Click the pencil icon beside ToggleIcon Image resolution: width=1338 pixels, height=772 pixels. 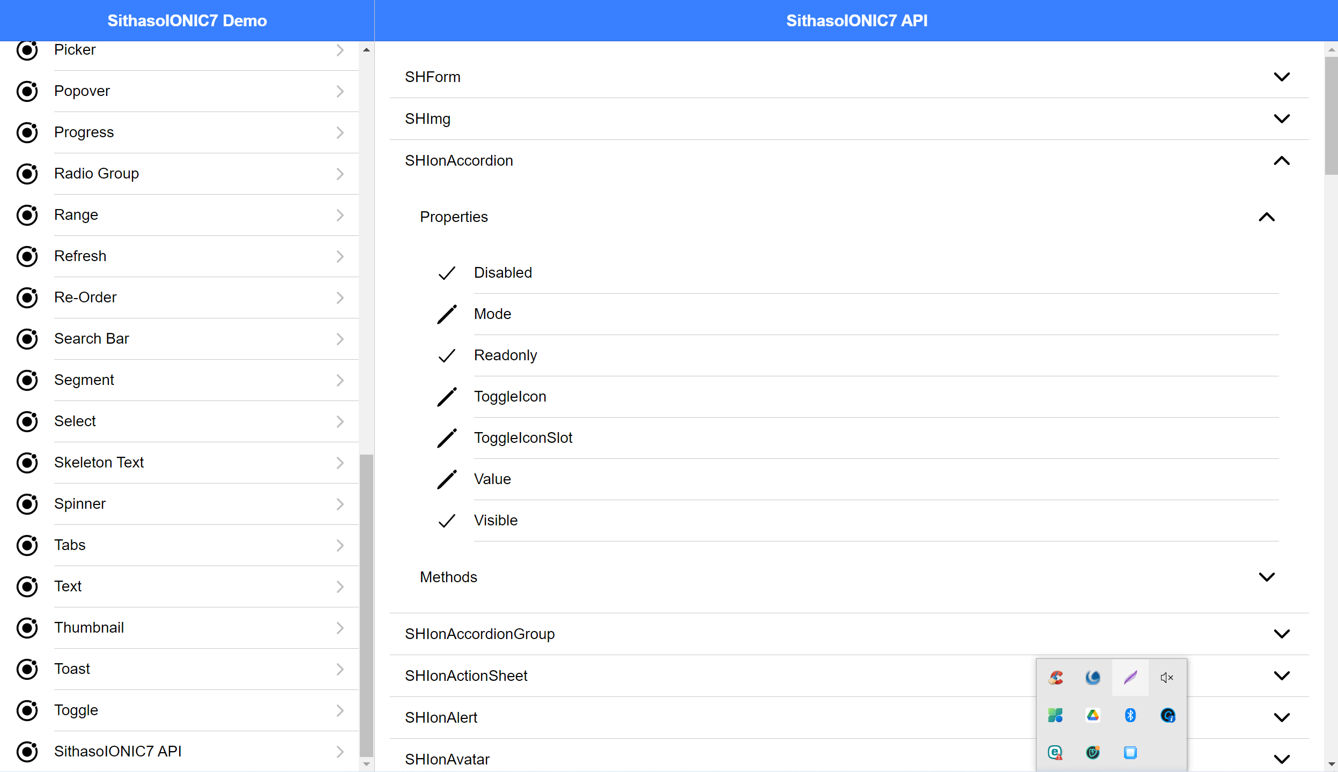tap(447, 397)
